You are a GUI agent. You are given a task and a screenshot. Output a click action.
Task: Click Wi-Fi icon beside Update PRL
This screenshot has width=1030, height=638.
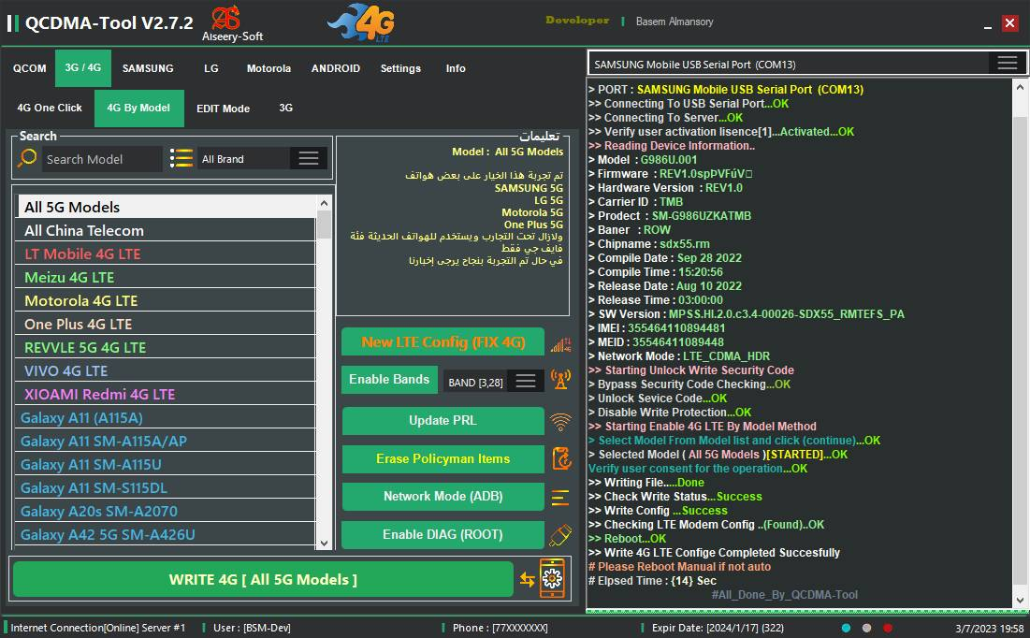560,421
